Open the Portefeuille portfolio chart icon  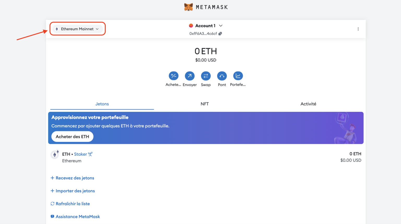[238, 76]
